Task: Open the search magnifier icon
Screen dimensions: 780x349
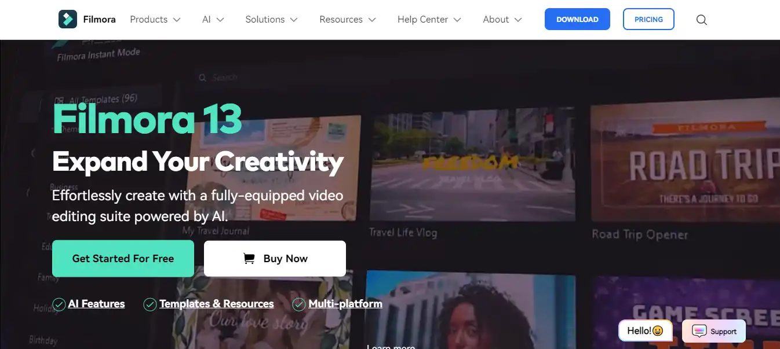Action: [x=701, y=20]
